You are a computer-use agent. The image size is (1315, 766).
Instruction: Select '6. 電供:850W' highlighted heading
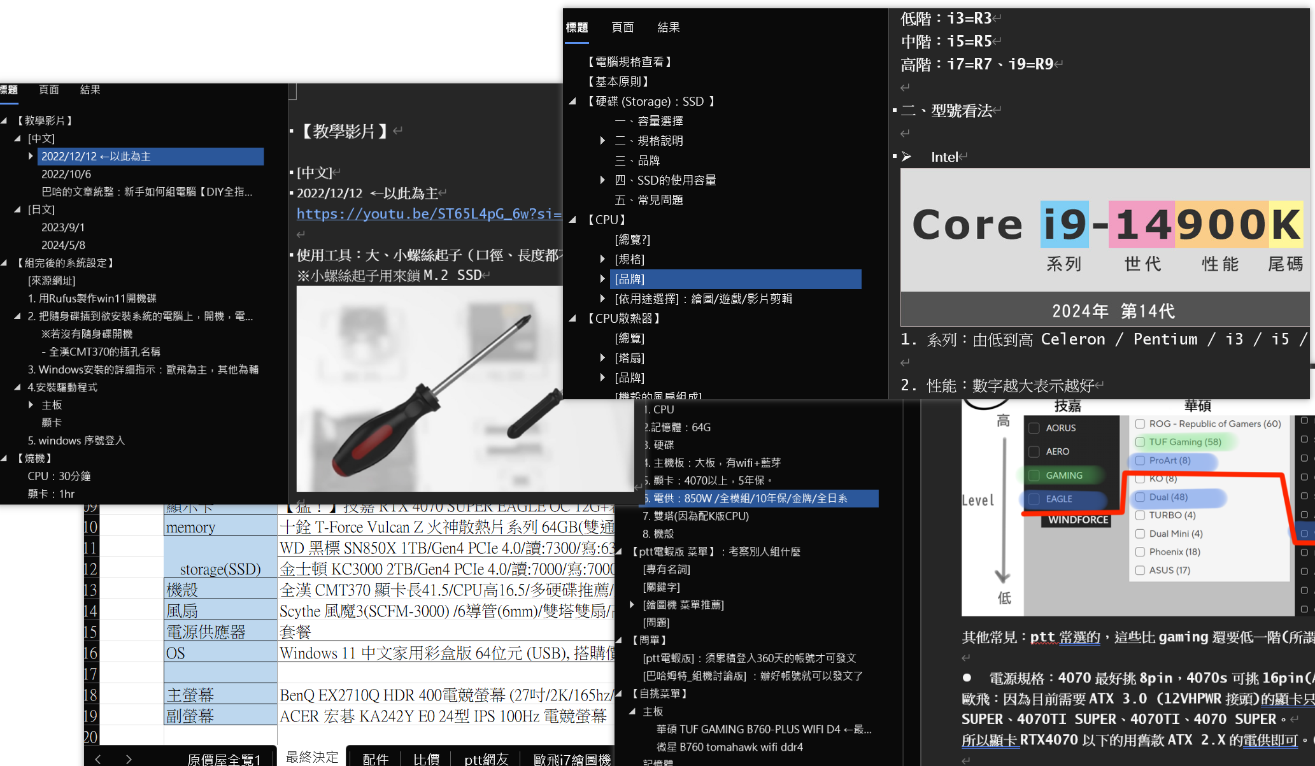click(759, 499)
